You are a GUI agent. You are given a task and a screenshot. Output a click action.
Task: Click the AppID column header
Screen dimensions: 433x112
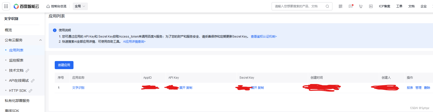tap(147, 78)
